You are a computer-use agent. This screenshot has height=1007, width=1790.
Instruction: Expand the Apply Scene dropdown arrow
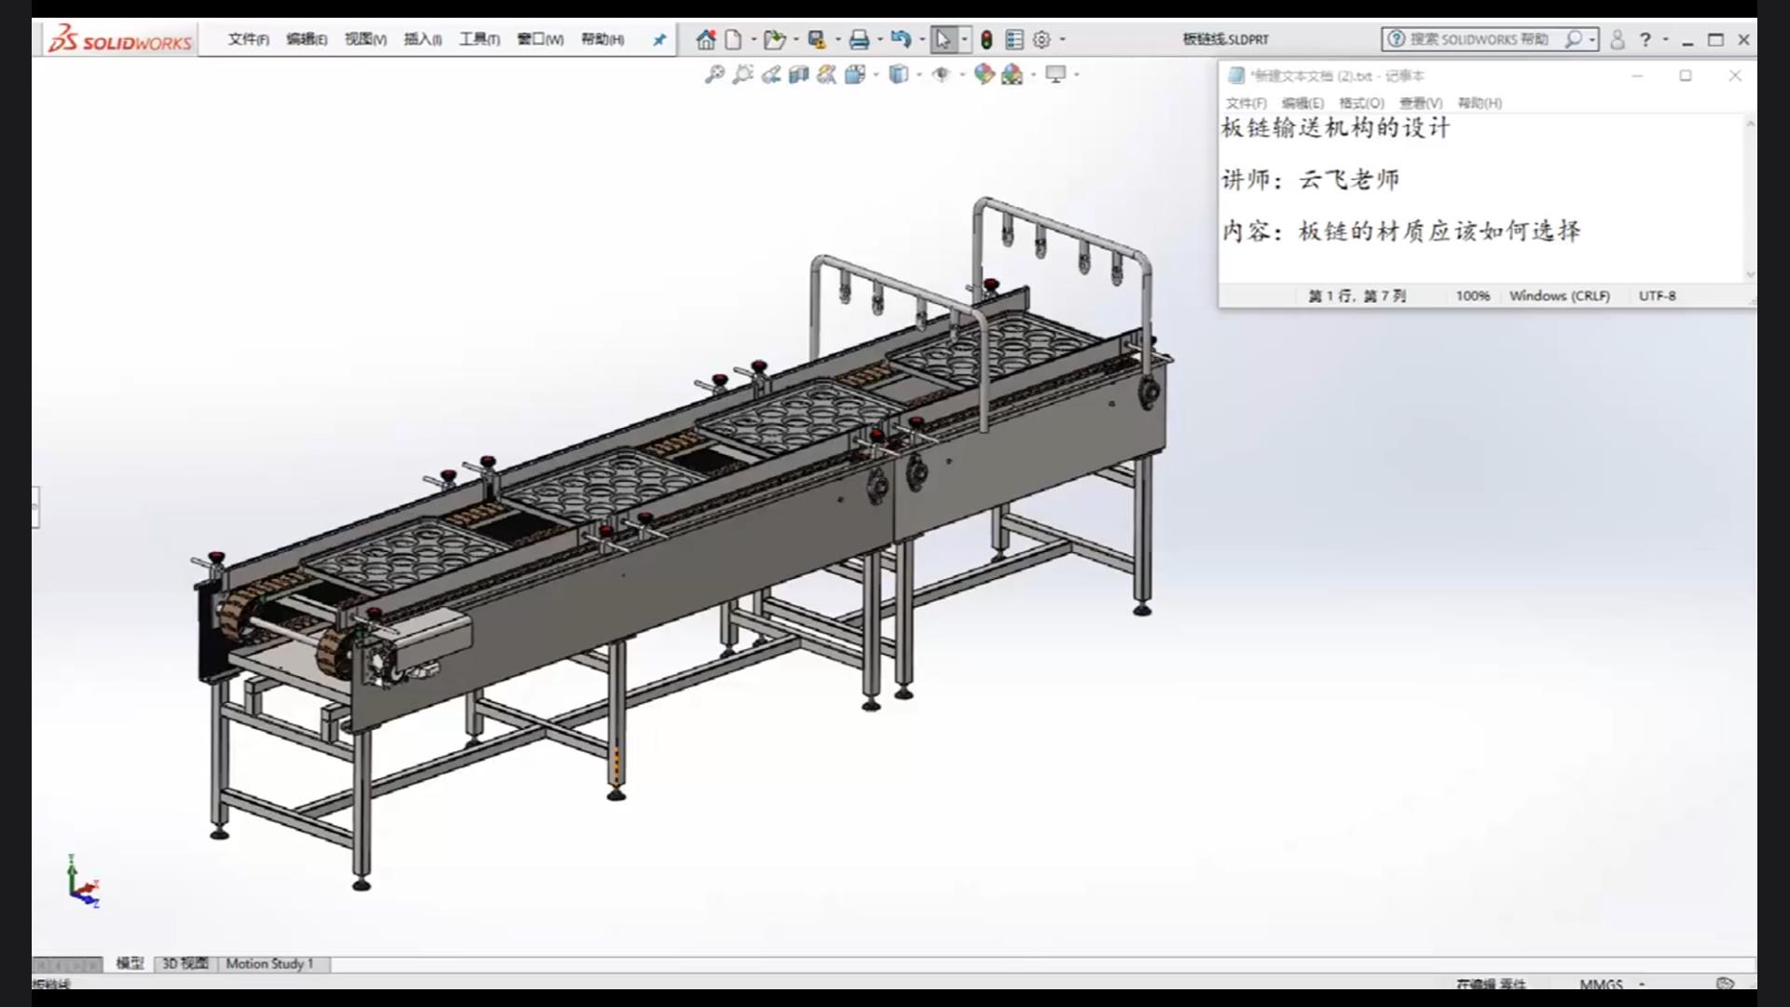(1033, 75)
